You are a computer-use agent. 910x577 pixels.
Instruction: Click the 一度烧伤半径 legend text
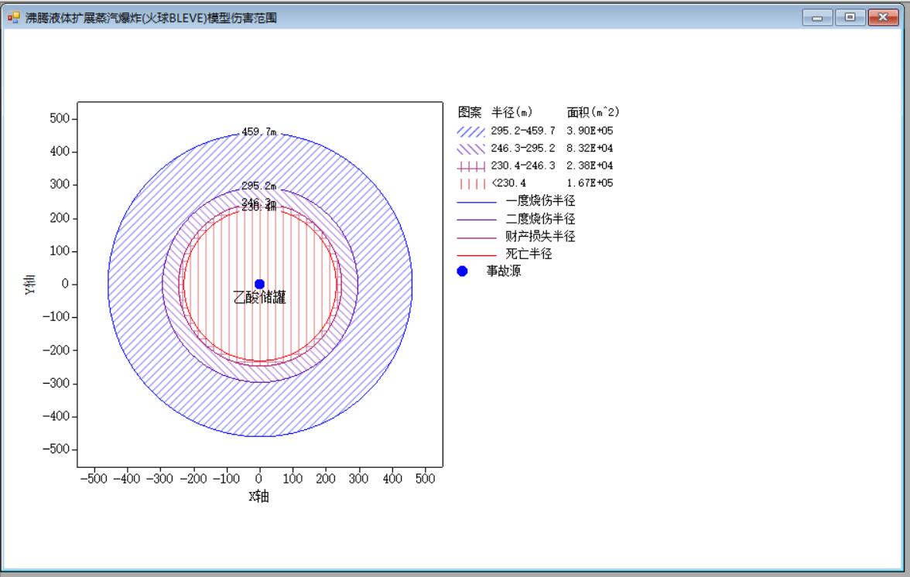tap(540, 200)
